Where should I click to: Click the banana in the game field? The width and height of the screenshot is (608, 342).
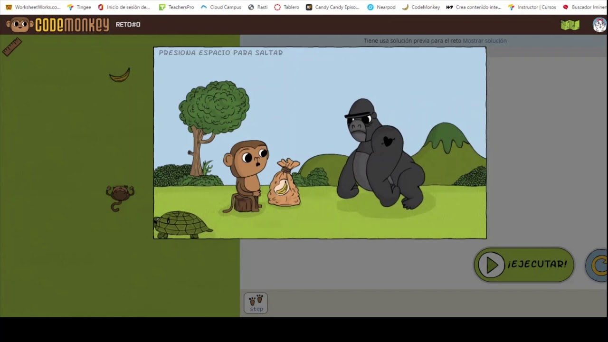[x=120, y=75]
